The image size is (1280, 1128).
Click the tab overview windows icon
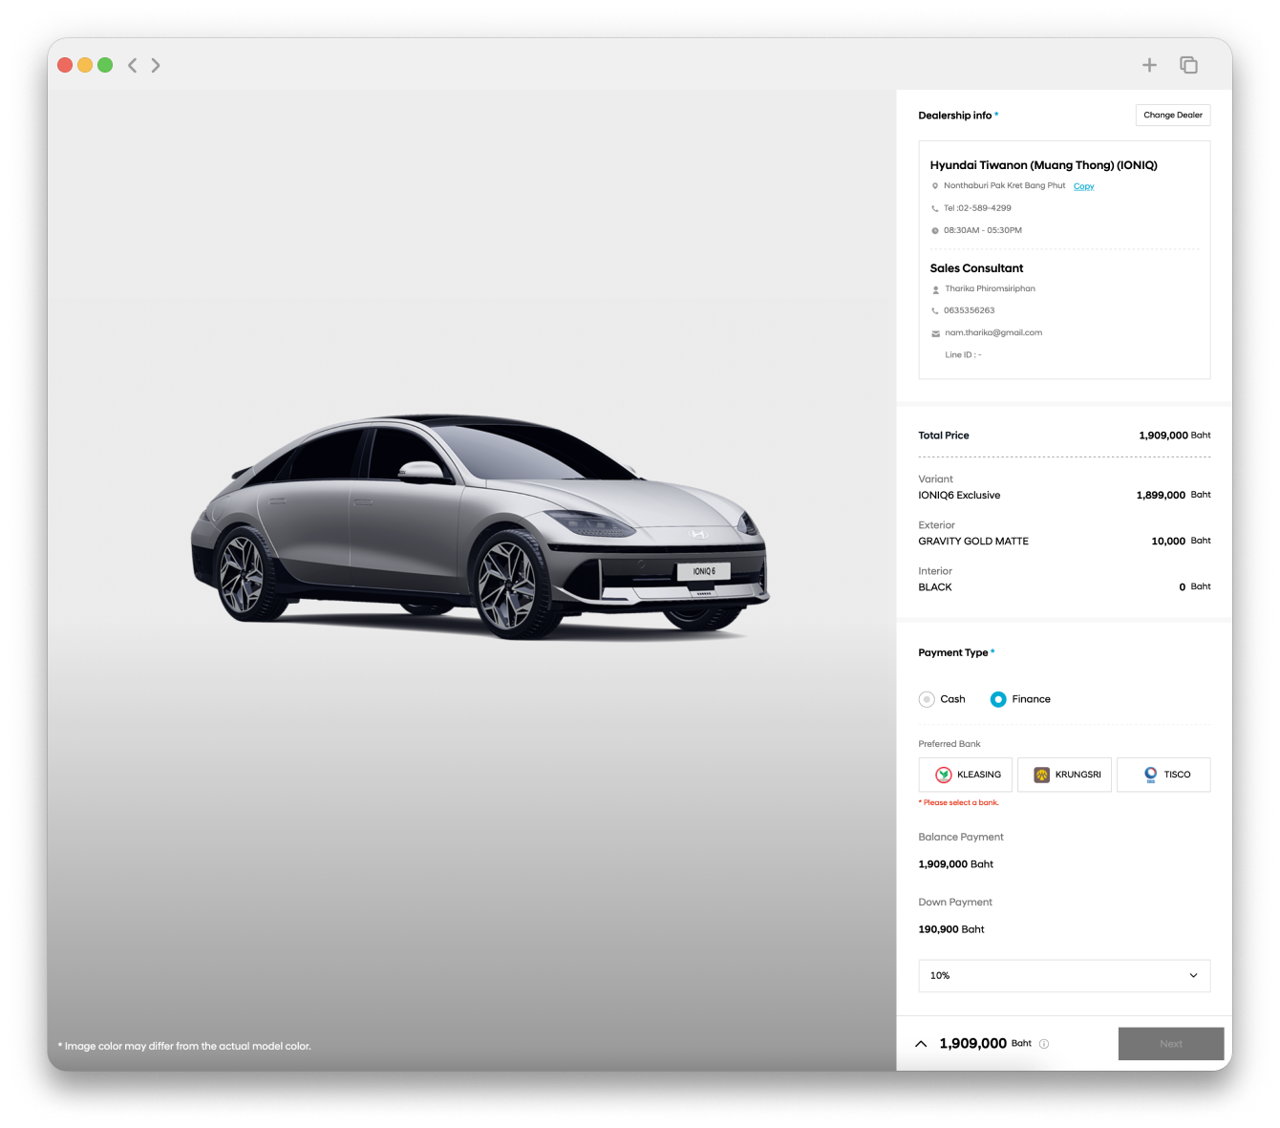pos(1188,65)
